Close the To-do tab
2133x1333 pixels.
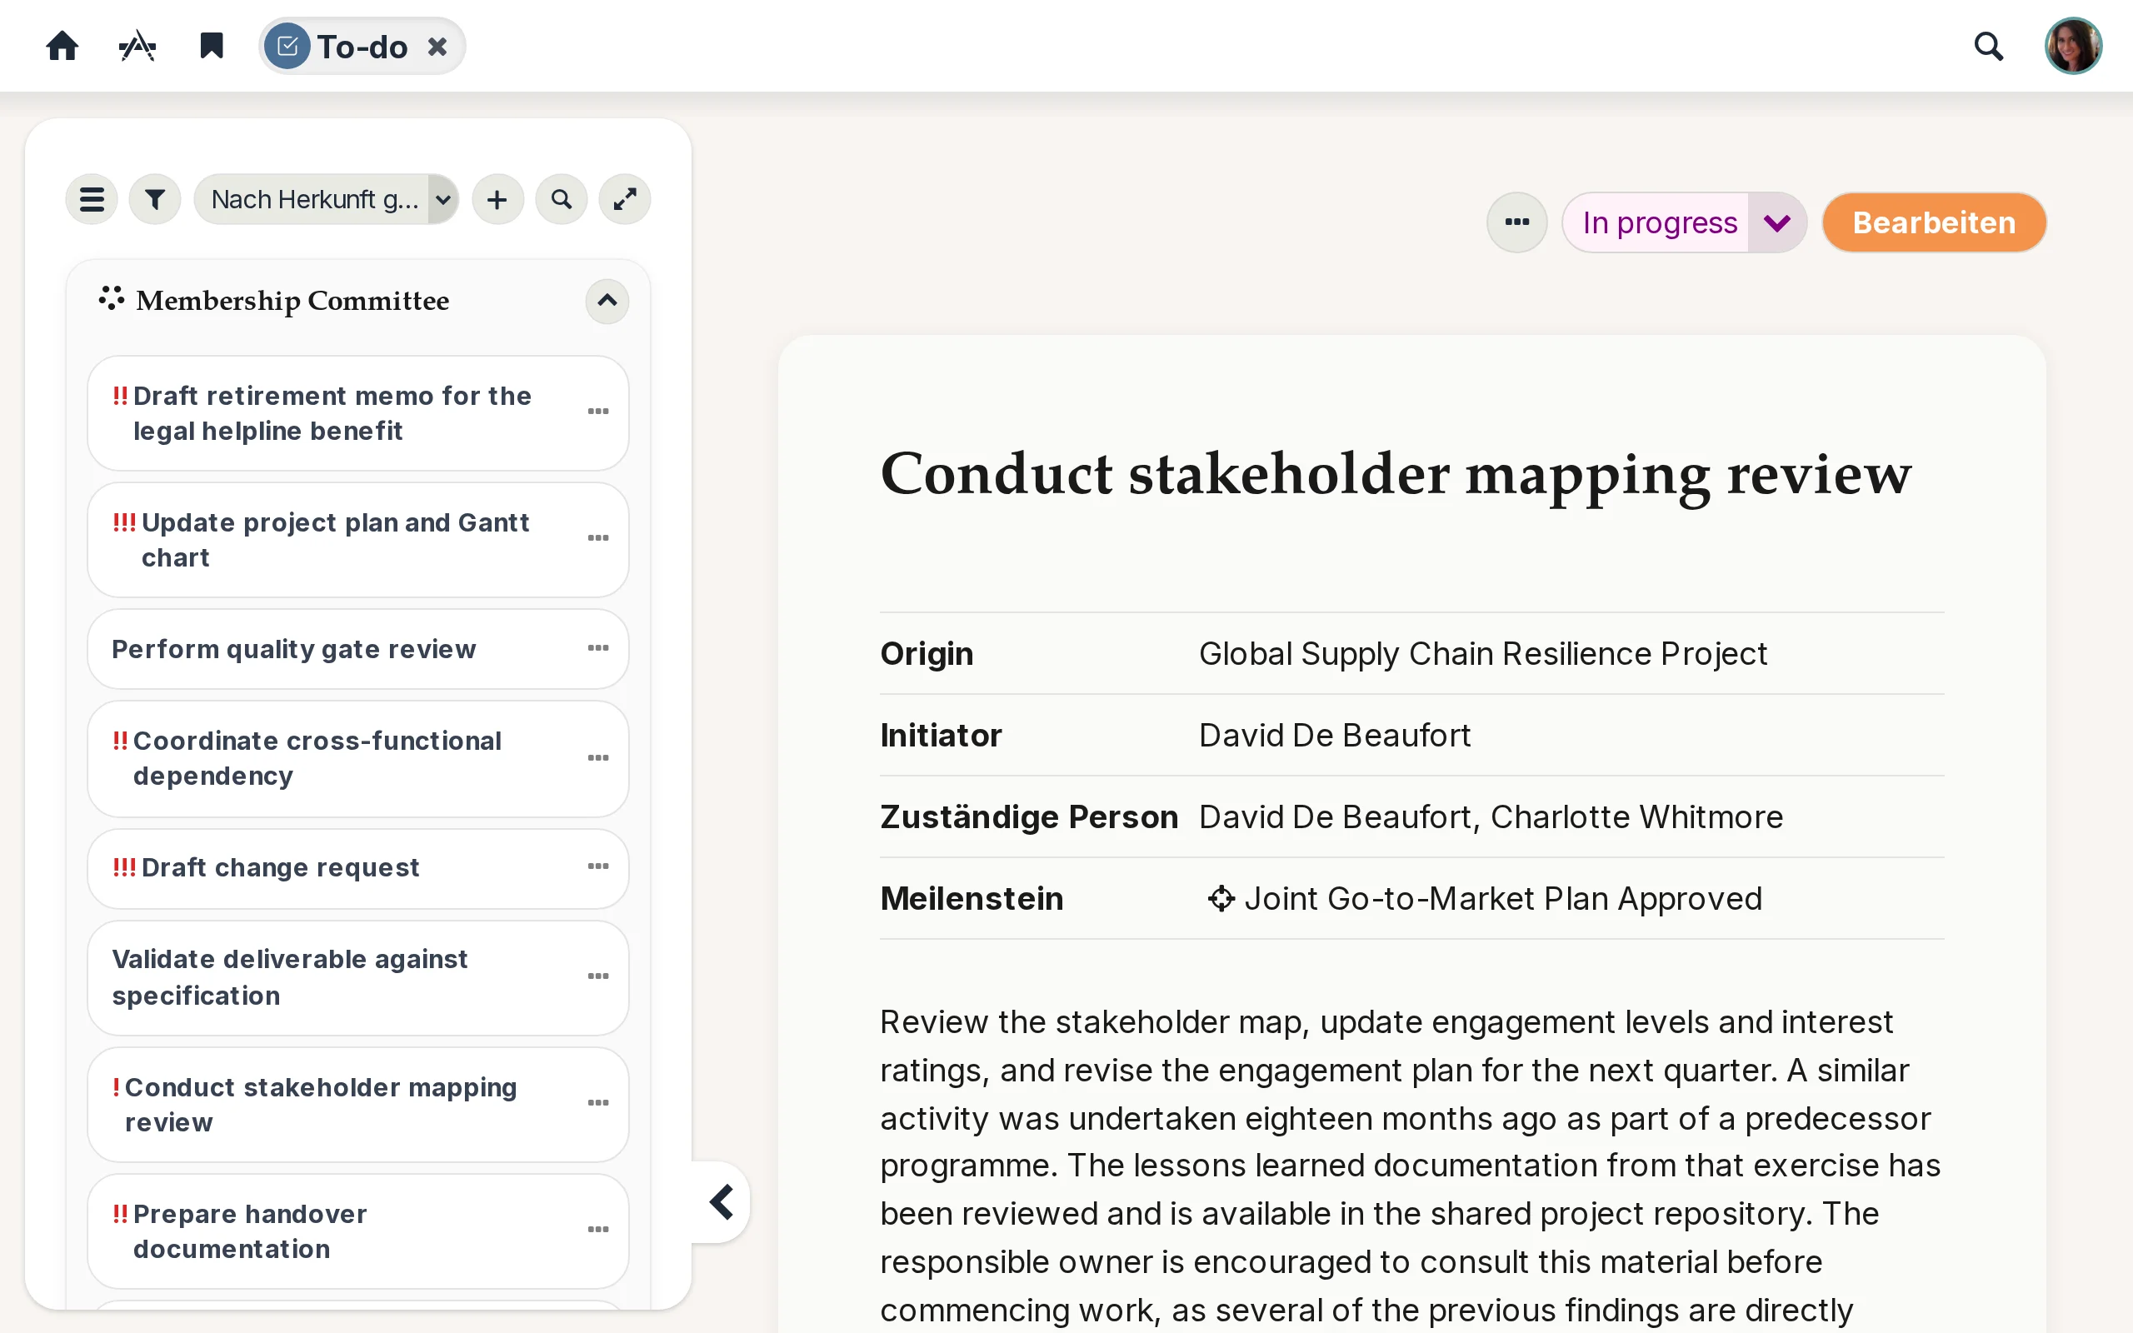(437, 46)
